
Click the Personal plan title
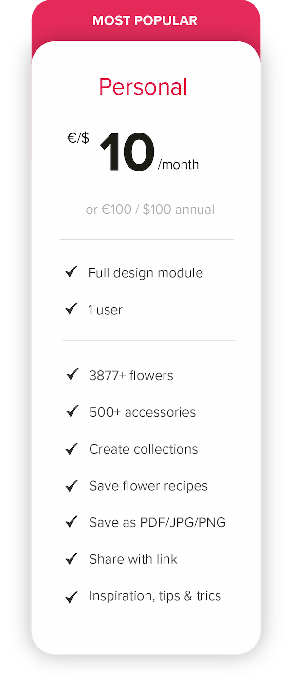[143, 87]
